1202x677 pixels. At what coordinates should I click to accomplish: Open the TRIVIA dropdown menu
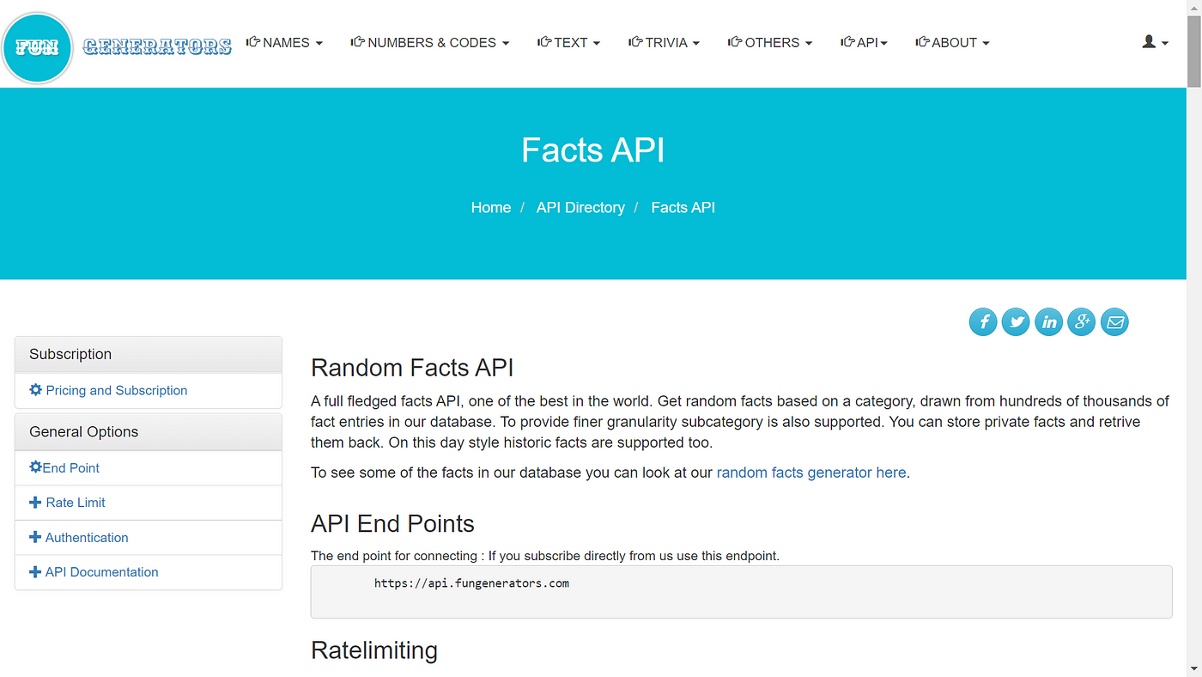coord(664,42)
